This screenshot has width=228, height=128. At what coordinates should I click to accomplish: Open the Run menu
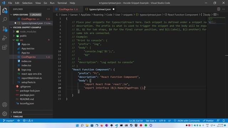point(52,3)
